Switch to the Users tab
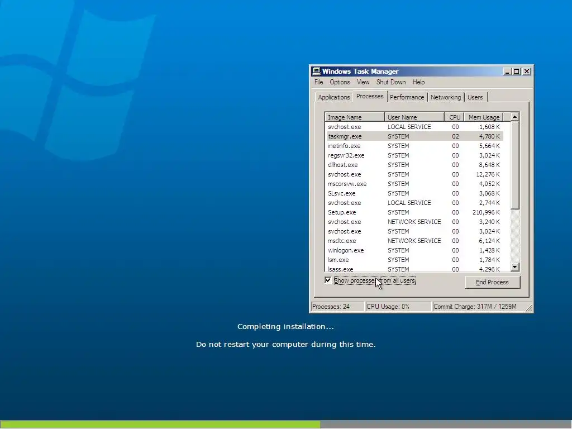 (x=475, y=97)
